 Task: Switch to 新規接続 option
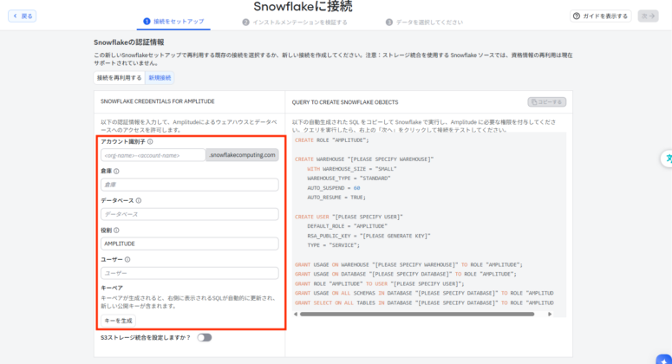[x=160, y=77]
